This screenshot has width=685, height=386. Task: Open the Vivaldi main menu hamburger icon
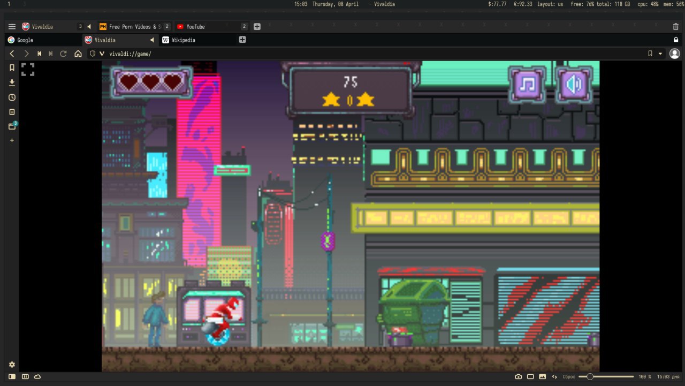pos(12,26)
